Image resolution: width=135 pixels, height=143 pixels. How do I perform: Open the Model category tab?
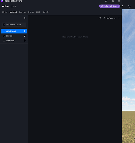click(5, 12)
